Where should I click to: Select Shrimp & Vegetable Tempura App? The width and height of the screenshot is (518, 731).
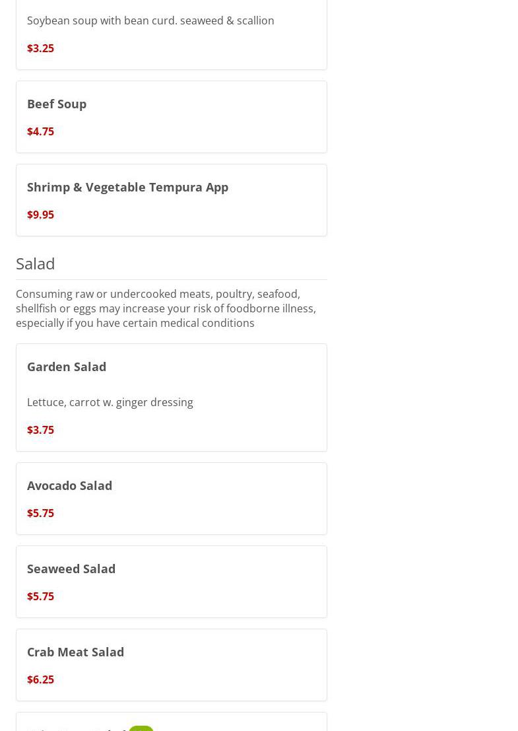tap(127, 187)
